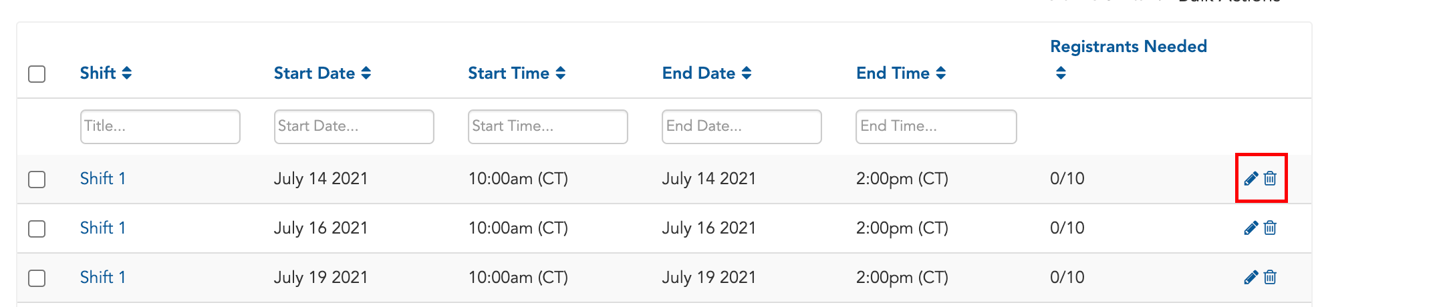
Task: Open Shift 1 link on July 19 row
Action: 103,277
